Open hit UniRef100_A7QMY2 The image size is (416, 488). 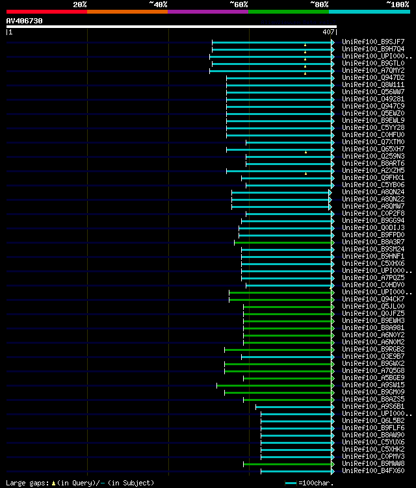373,70
